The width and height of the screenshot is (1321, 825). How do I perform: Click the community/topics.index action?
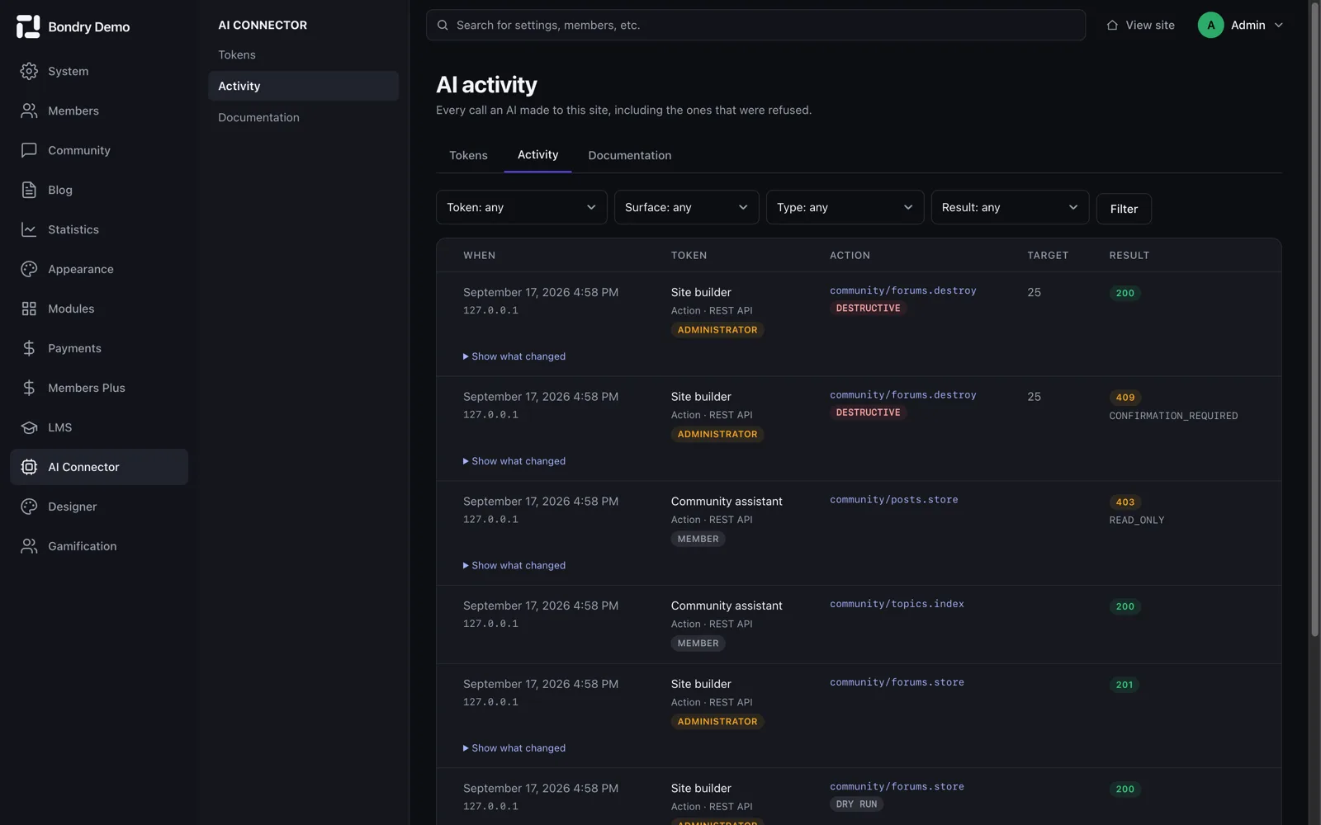pos(897,604)
